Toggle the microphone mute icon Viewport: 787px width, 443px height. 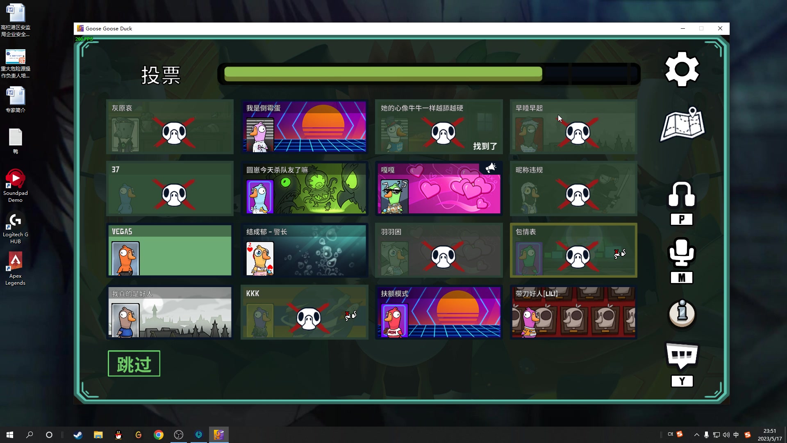682,252
